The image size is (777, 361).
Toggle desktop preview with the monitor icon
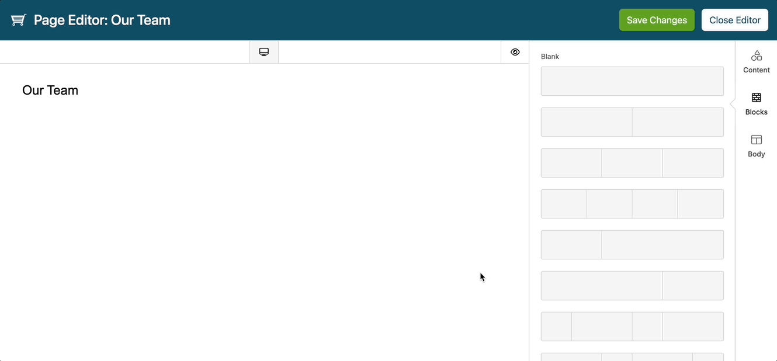(263, 51)
